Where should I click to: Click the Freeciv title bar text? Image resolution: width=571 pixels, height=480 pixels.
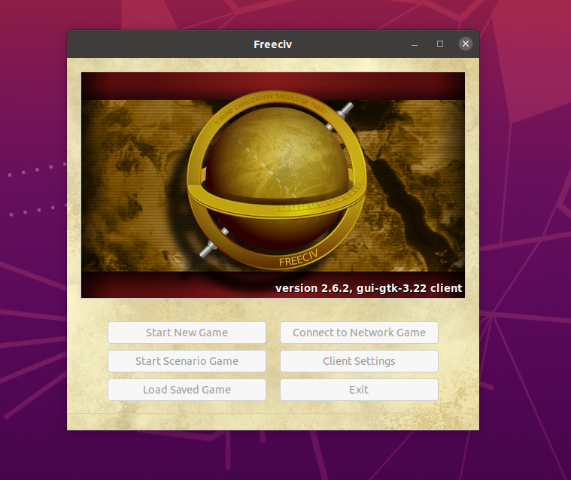[272, 44]
